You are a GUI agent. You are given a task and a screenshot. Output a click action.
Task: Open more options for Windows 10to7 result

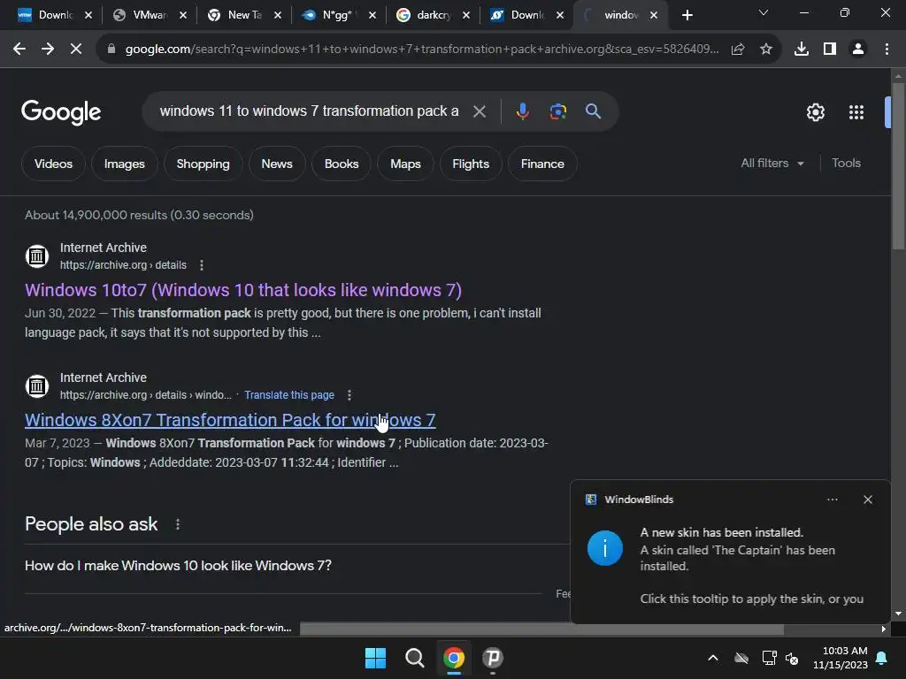202,265
